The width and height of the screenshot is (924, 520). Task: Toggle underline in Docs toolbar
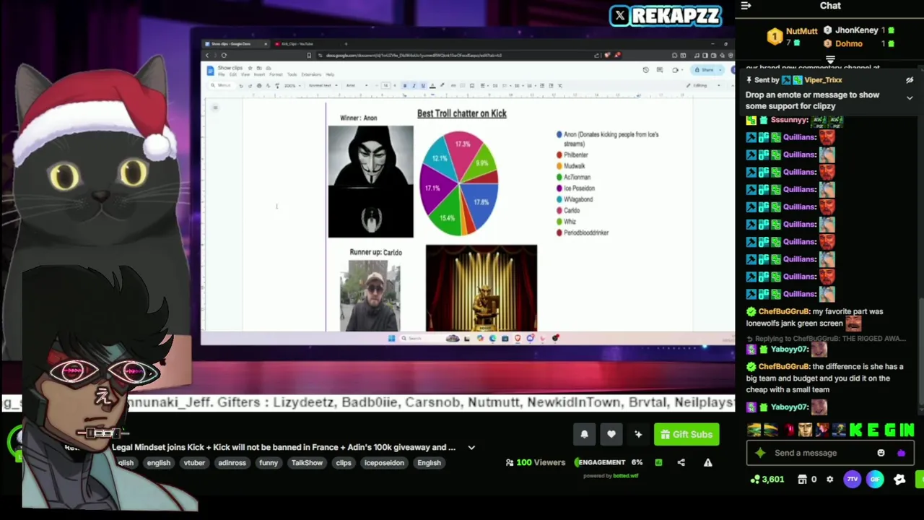point(423,85)
